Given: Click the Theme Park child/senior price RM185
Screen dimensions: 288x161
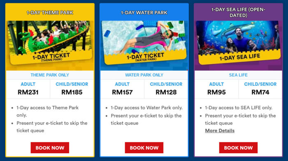Looking at the screenshot, I should (x=72, y=92).
